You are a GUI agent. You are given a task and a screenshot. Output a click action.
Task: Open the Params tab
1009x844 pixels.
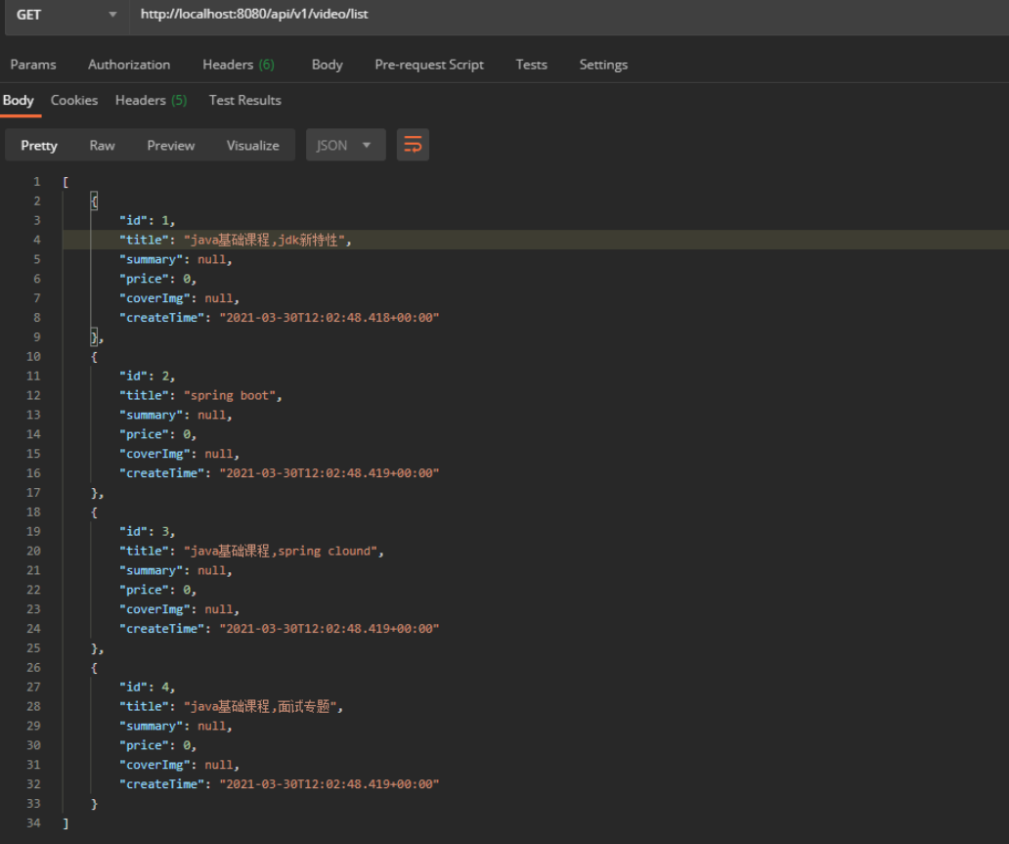(33, 65)
